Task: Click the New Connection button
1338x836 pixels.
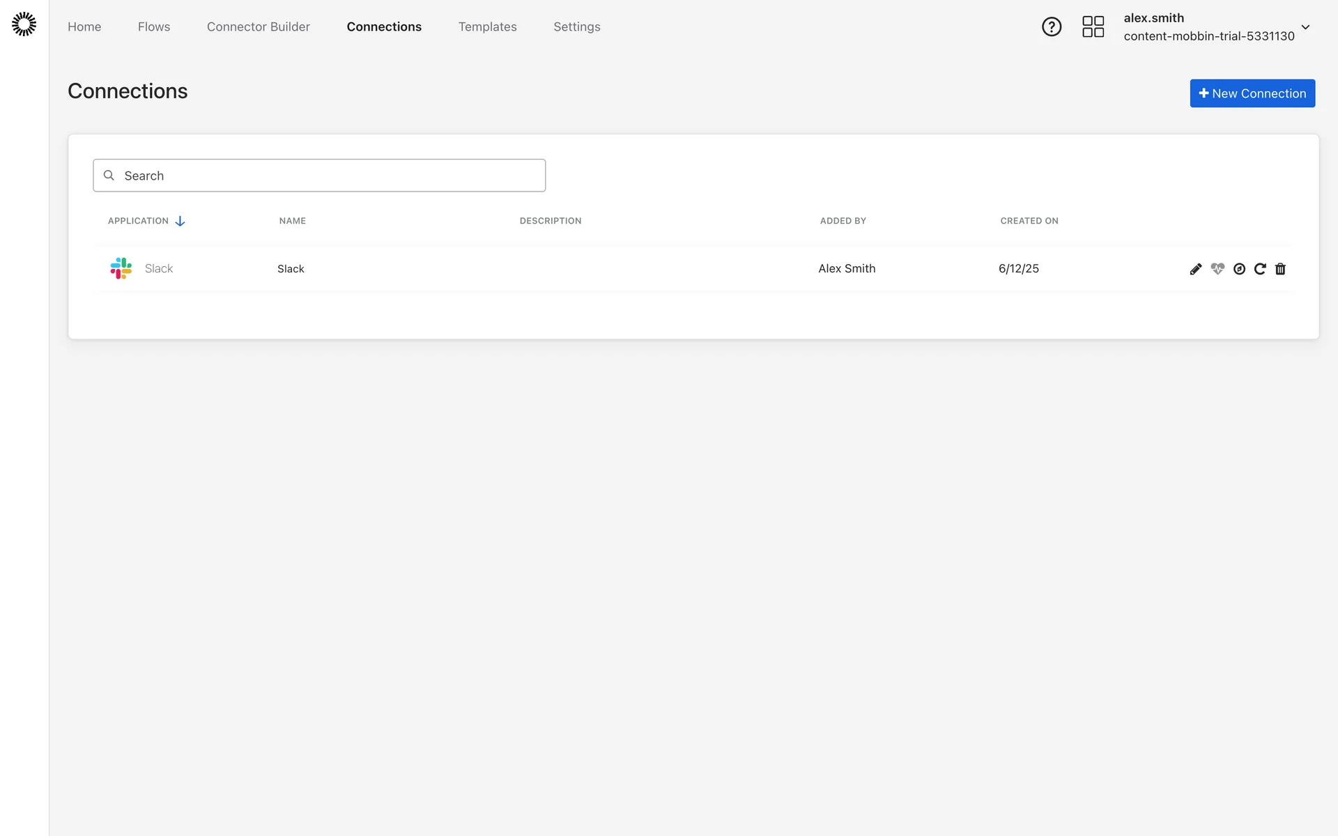Action: tap(1252, 93)
